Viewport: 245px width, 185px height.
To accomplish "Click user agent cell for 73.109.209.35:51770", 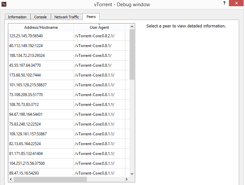I will click(99, 95).
